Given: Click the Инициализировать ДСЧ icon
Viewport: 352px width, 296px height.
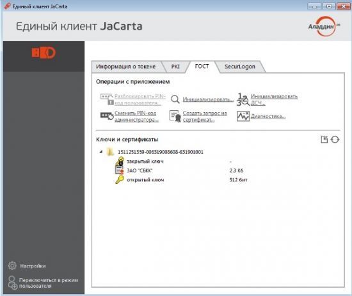Looking at the screenshot, I should [x=243, y=99].
